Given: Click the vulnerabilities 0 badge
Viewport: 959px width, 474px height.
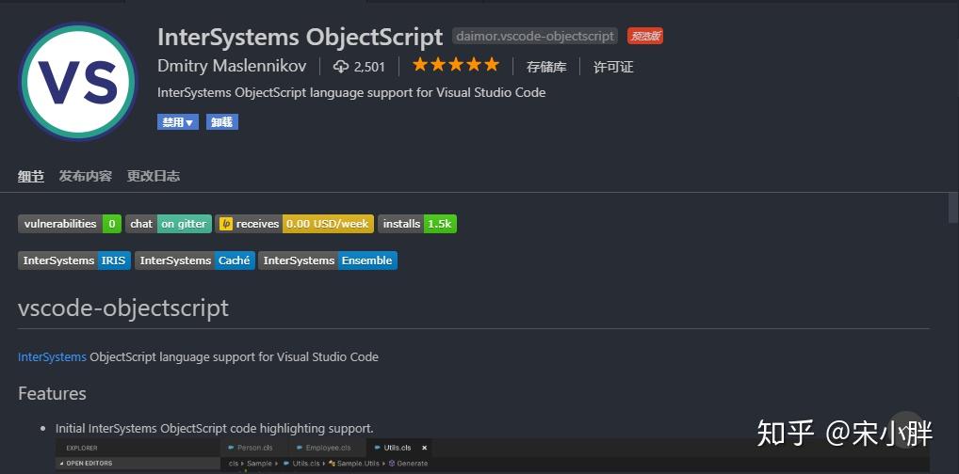Looking at the screenshot, I should (70, 224).
